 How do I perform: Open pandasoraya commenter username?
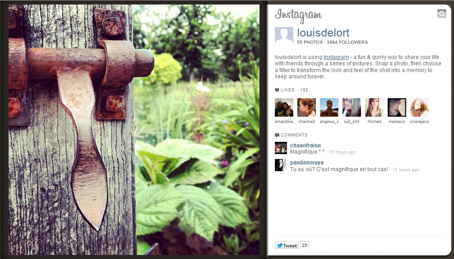[x=306, y=163]
